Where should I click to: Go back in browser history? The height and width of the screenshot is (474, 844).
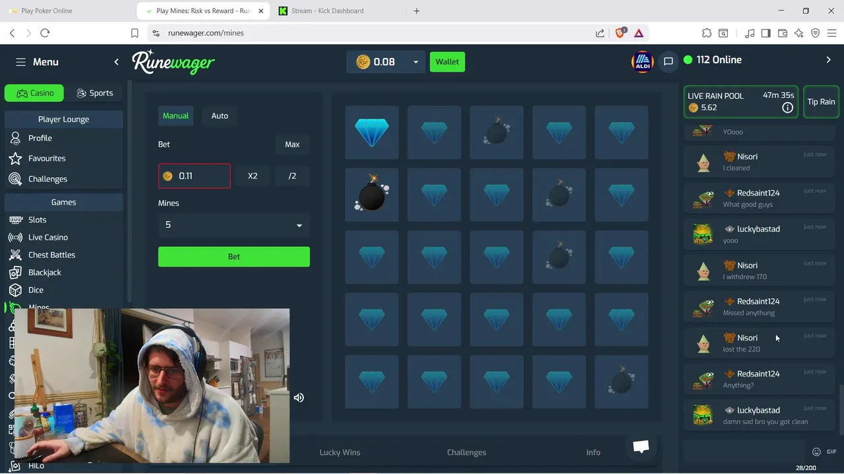tap(12, 33)
